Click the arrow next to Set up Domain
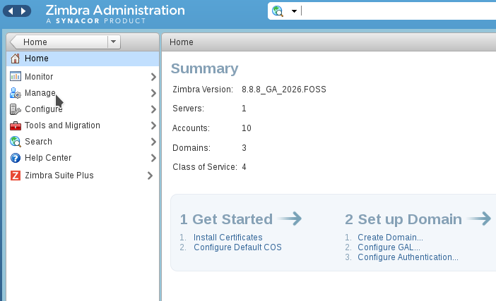This screenshot has height=301, width=496. [x=479, y=219]
